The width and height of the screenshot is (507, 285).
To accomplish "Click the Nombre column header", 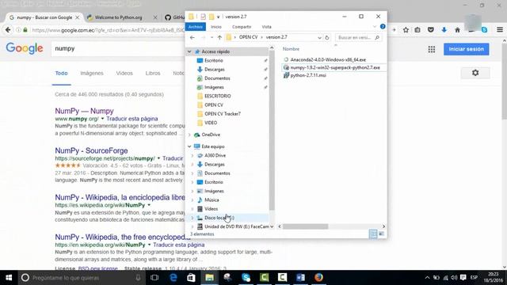I will coord(291,49).
